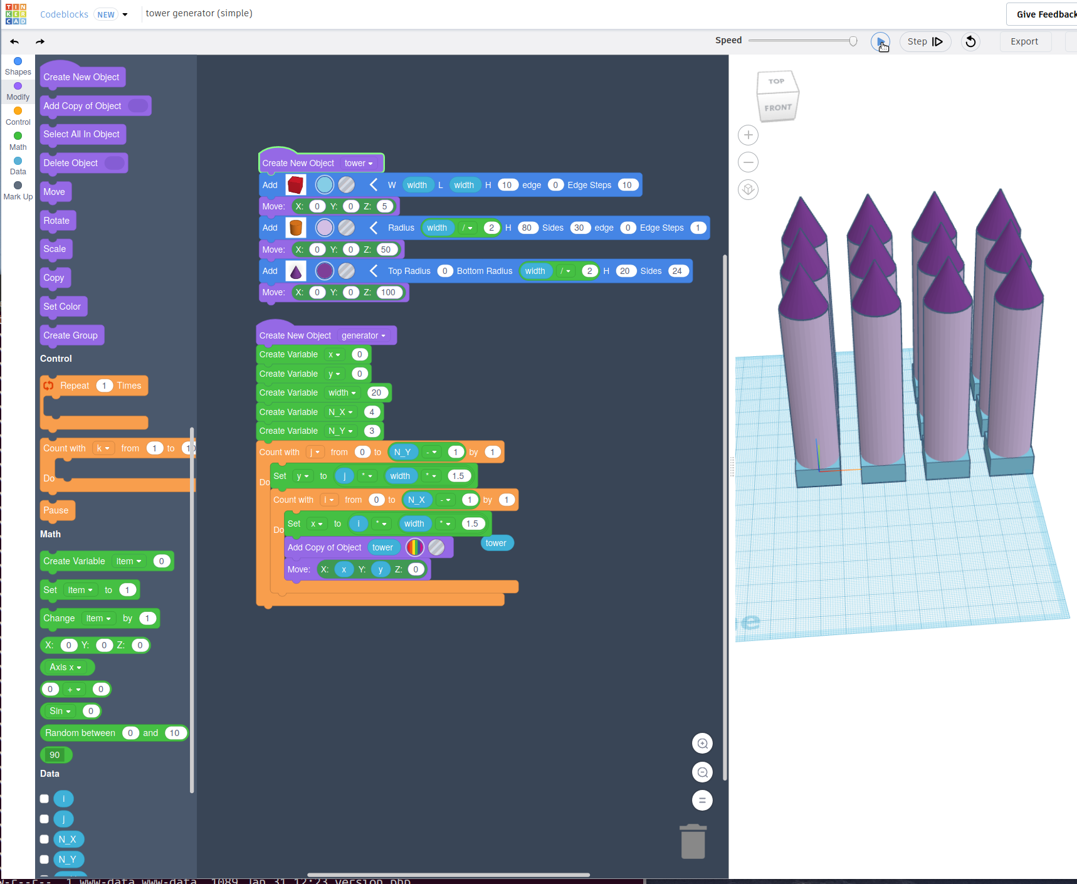Check the variable j checkbox
Viewport: 1077px width, 884px height.
(x=45, y=819)
